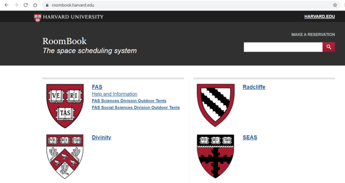
Task: Click the RoomBook site title
Action: 65,41
